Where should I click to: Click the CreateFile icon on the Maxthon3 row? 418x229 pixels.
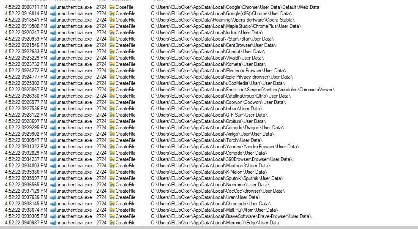click(x=112, y=166)
